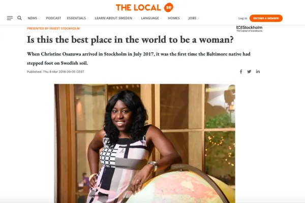Share article on LinkedIn
This screenshot has width=305, height=203.
click(258, 71)
